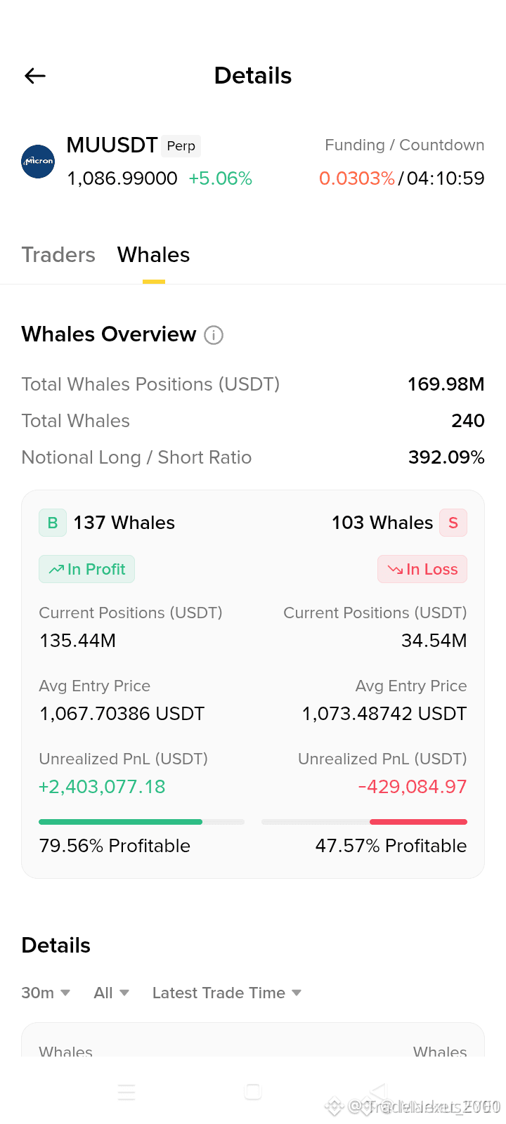This screenshot has width=506, height=1124.
Task: Tap the back arrow icon
Action: tap(35, 76)
